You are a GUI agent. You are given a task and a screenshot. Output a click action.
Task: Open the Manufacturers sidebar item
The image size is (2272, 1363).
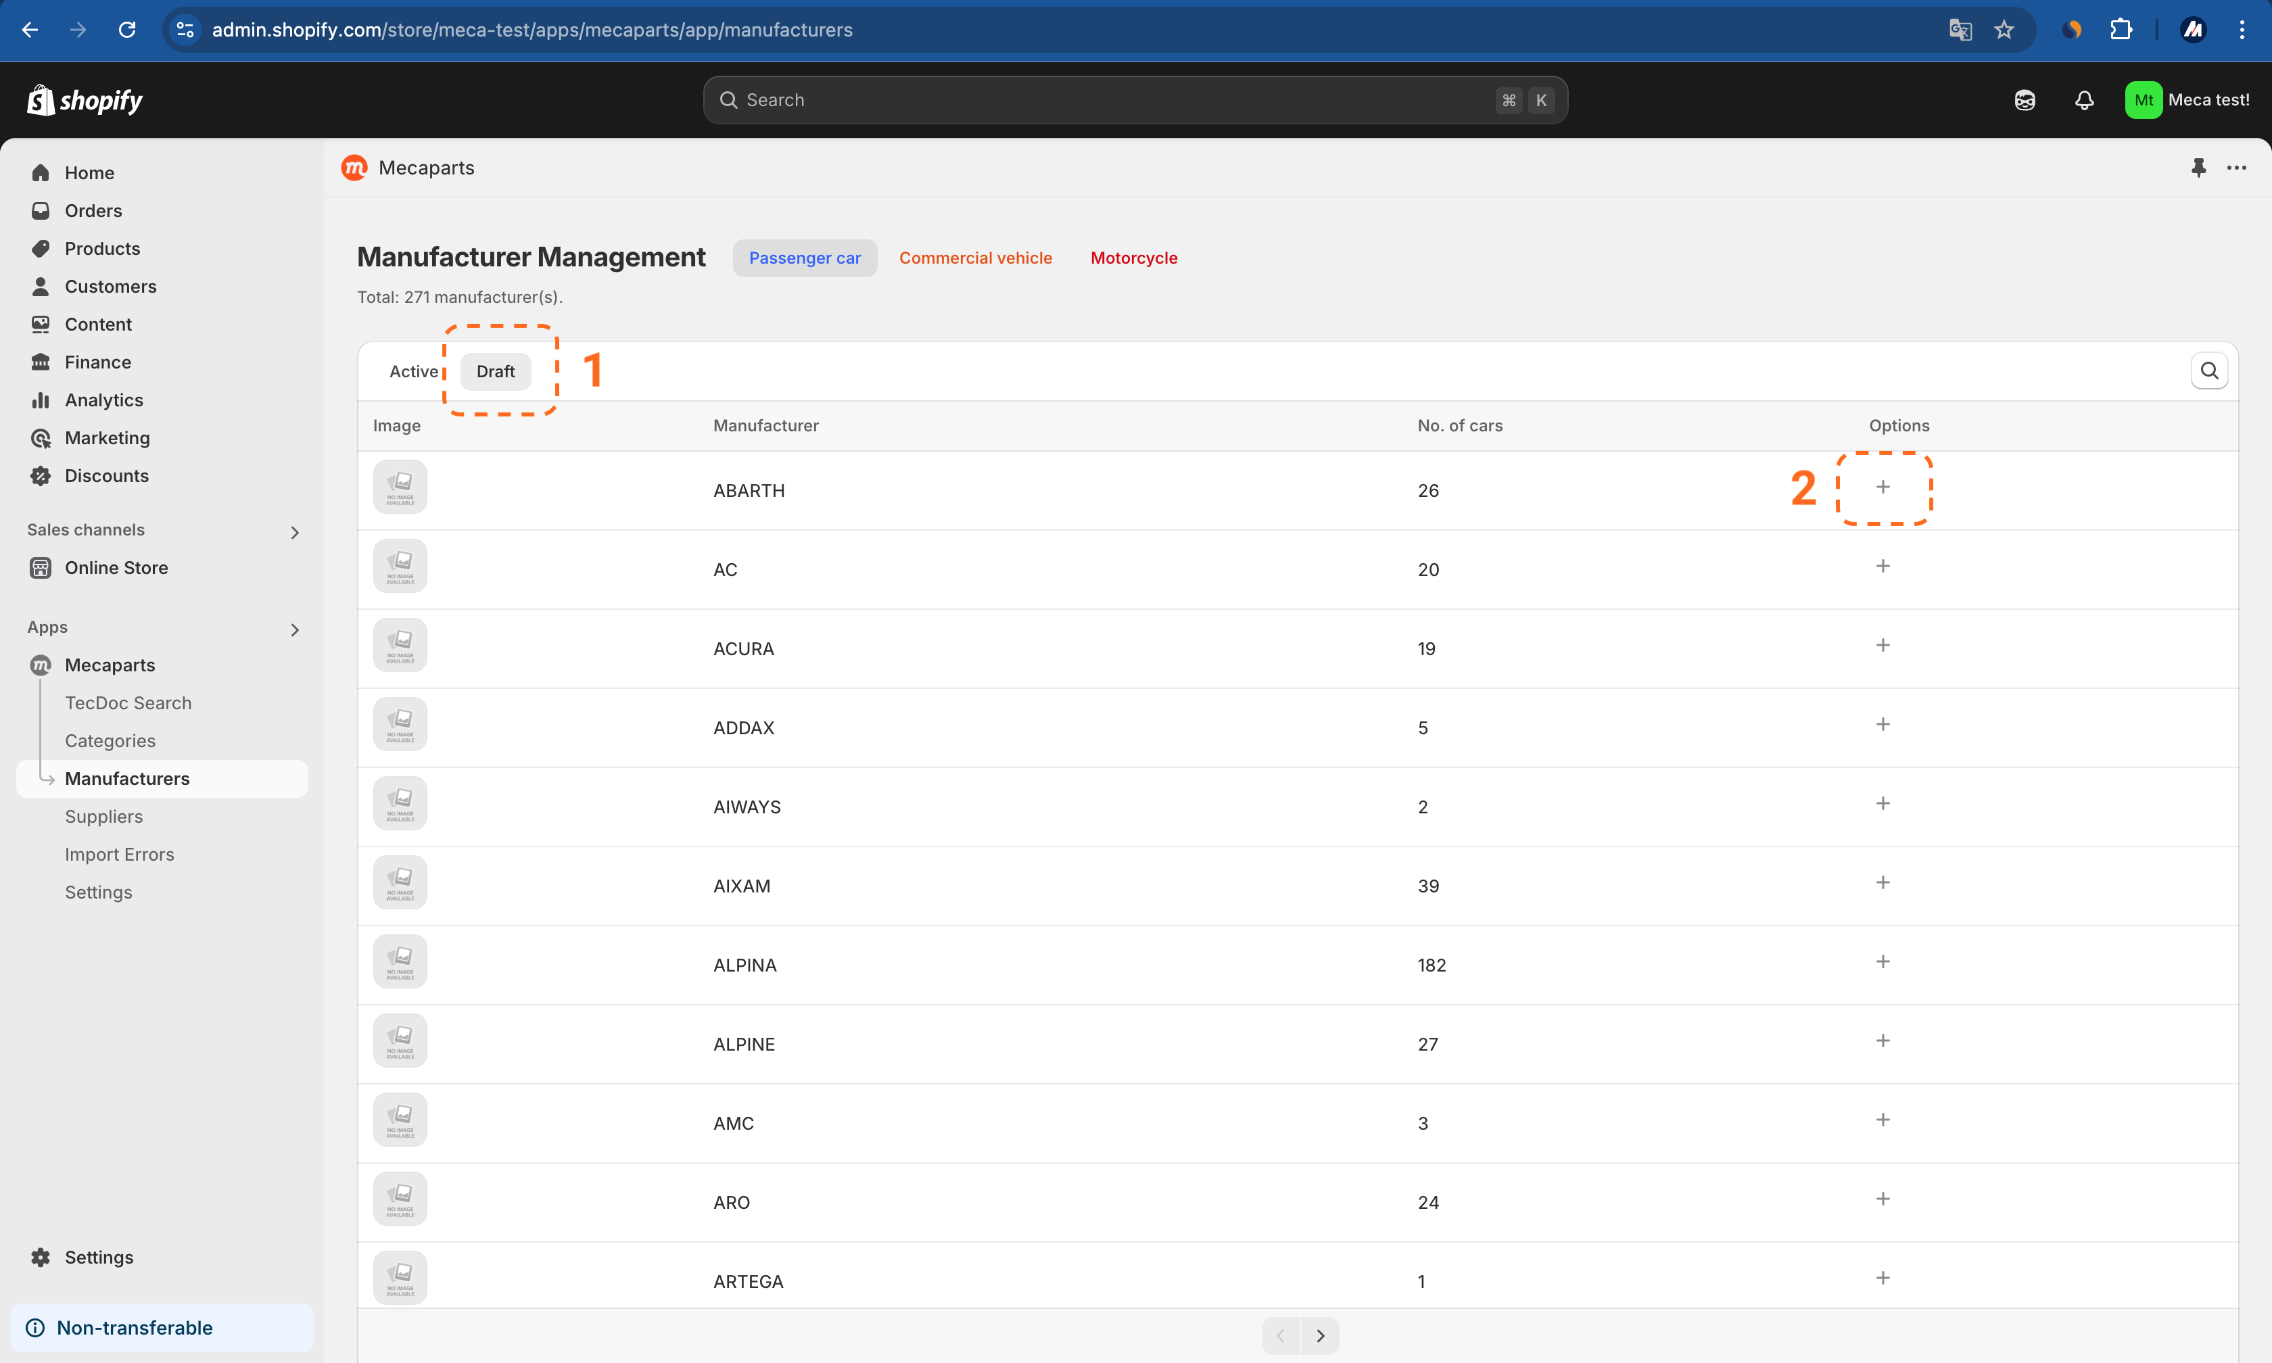pyautogui.click(x=162, y=778)
